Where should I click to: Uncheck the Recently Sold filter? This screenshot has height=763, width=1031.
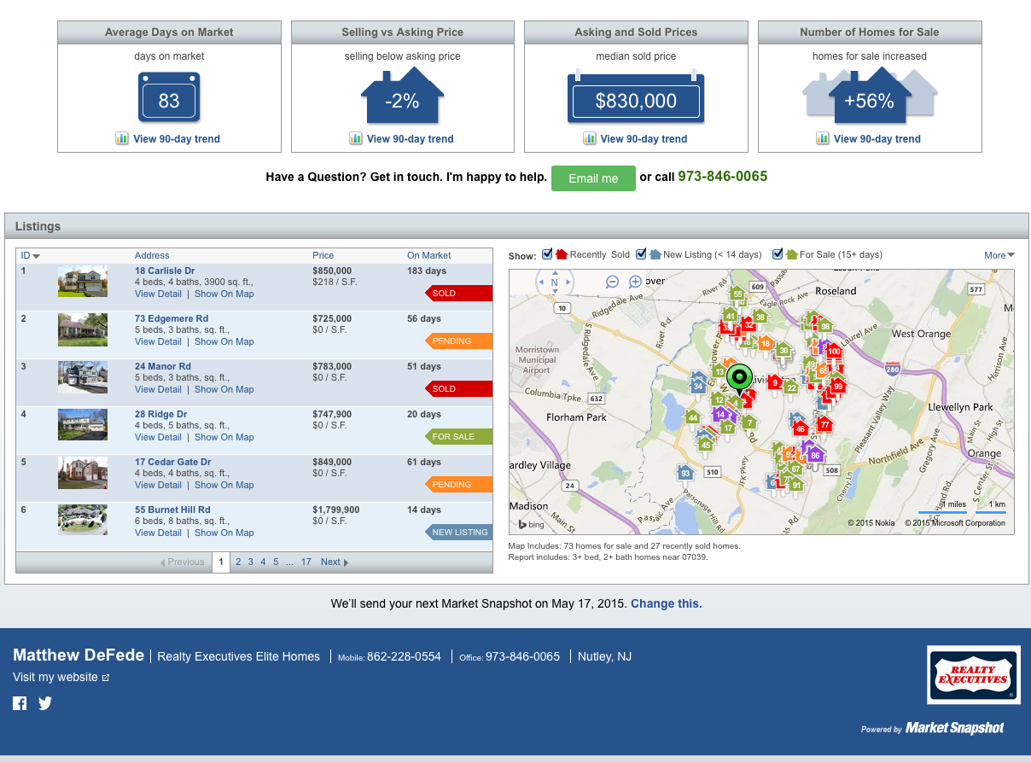point(547,253)
